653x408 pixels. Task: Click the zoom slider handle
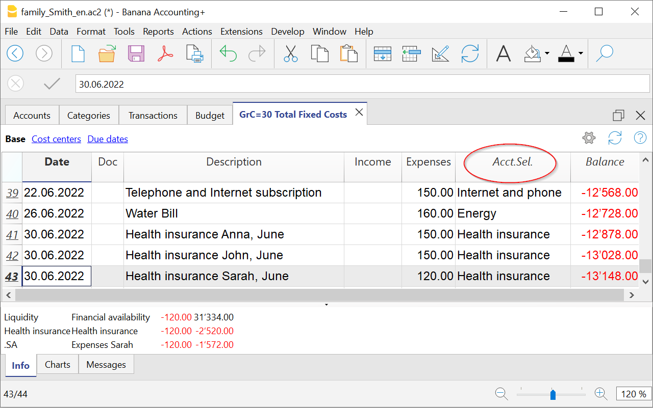pos(552,394)
